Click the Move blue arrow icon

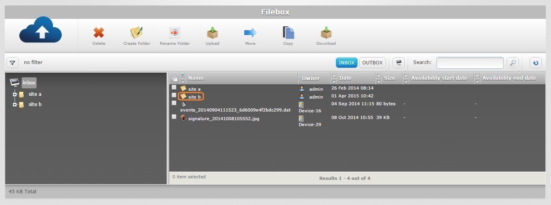pyautogui.click(x=250, y=33)
